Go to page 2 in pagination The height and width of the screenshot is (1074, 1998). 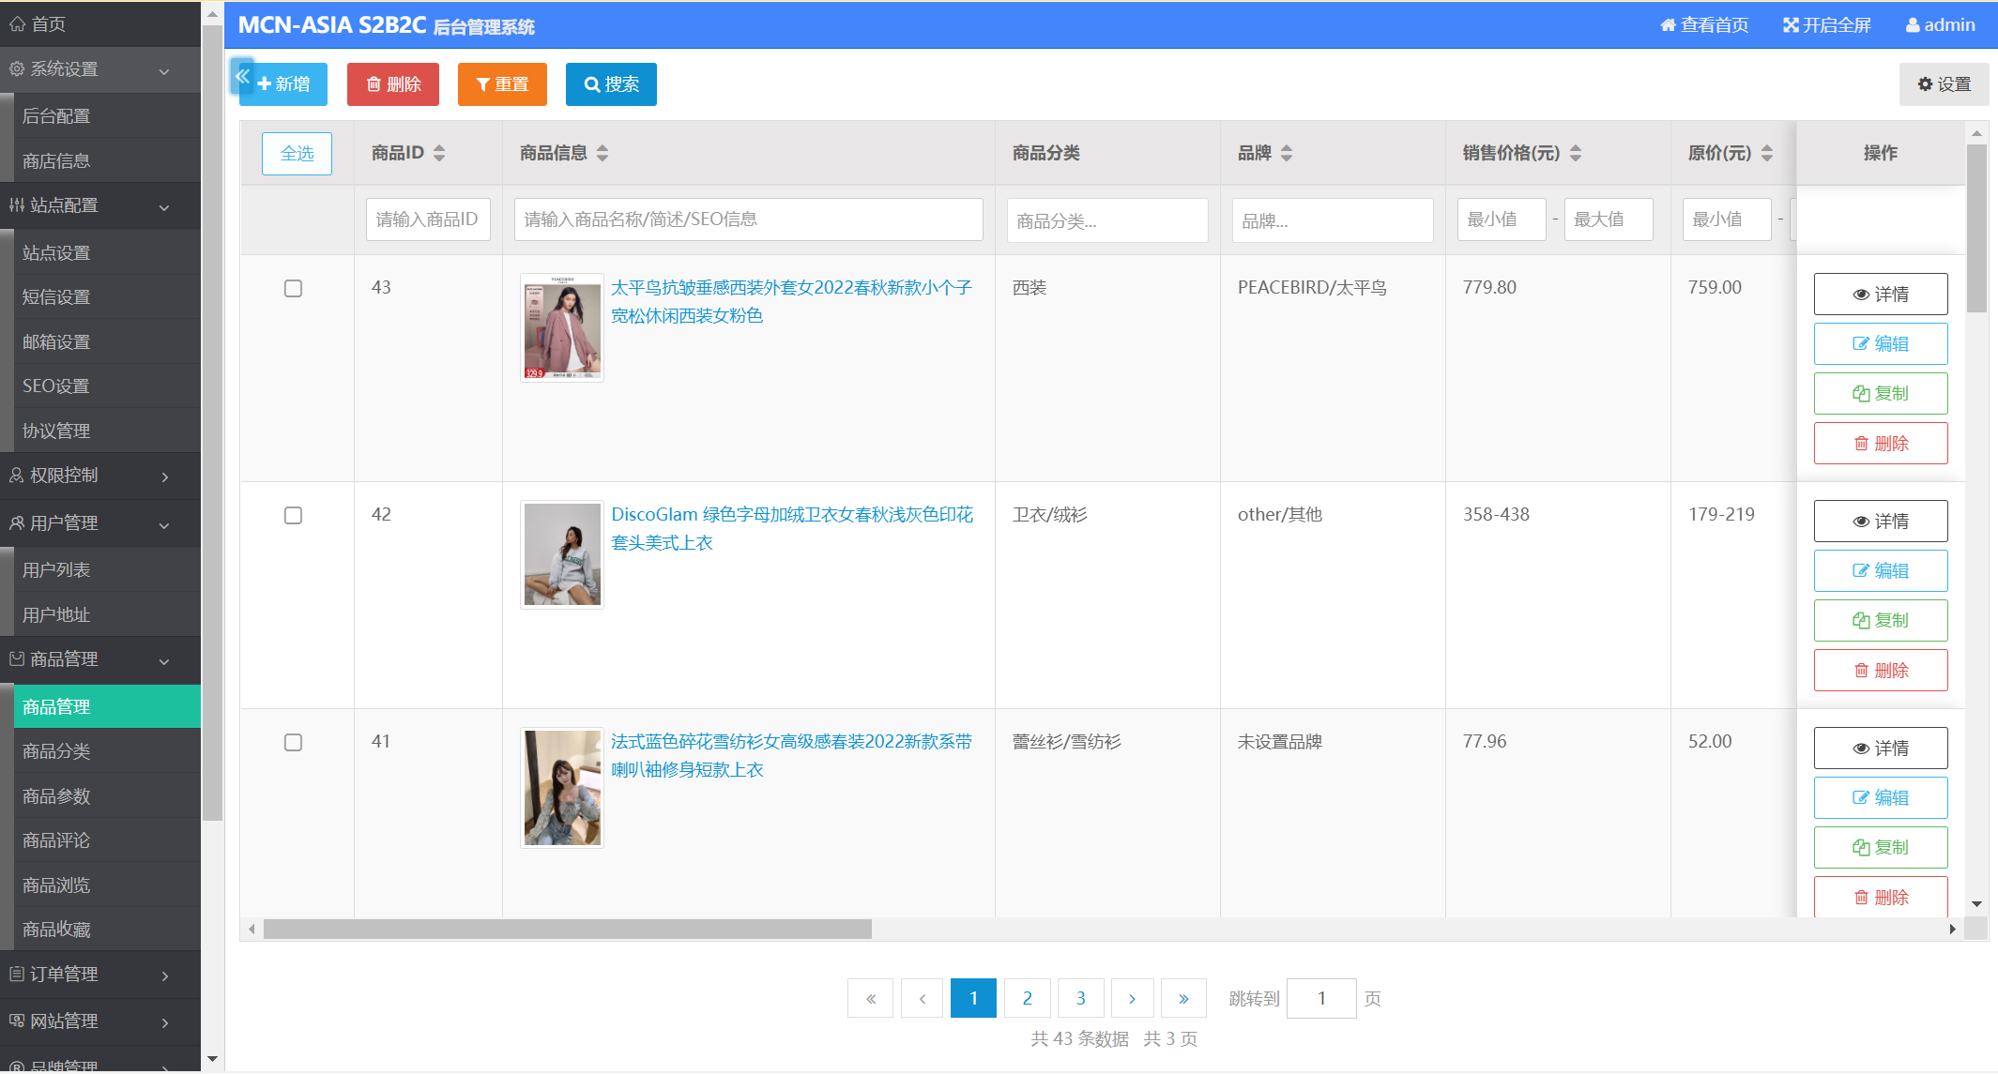[x=1027, y=998]
